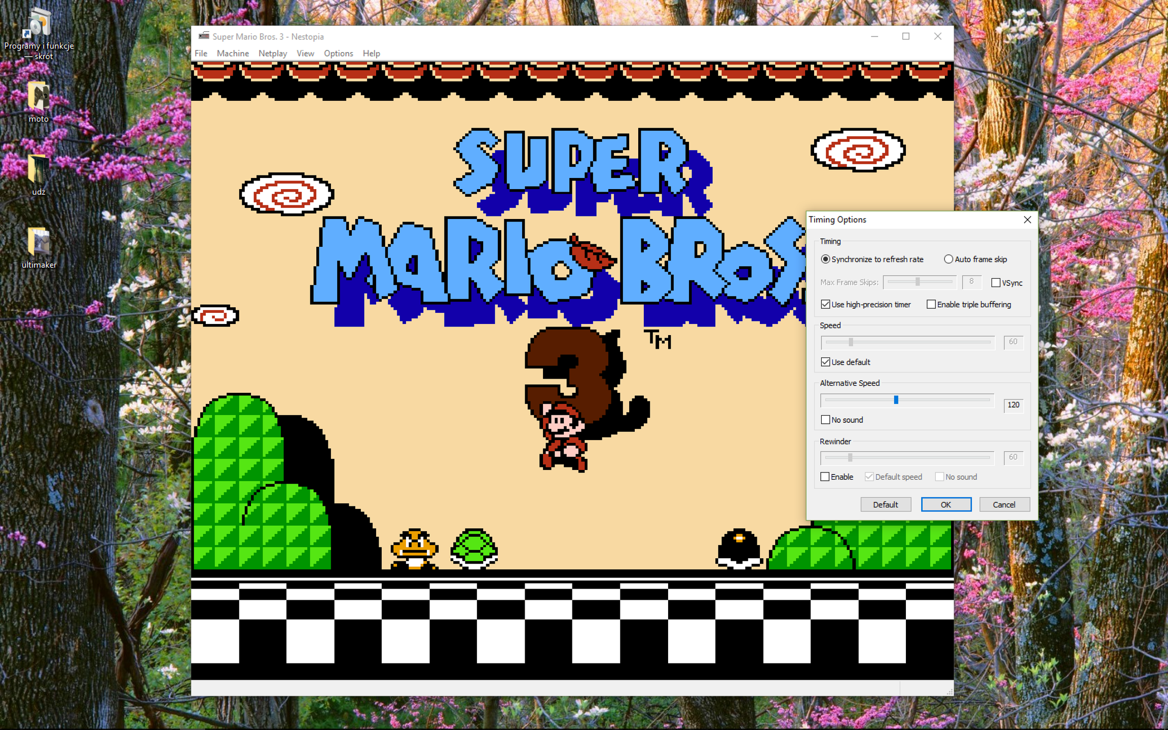This screenshot has width=1168, height=730.
Task: Select the ultimaker desktop folder
Action: (39, 248)
